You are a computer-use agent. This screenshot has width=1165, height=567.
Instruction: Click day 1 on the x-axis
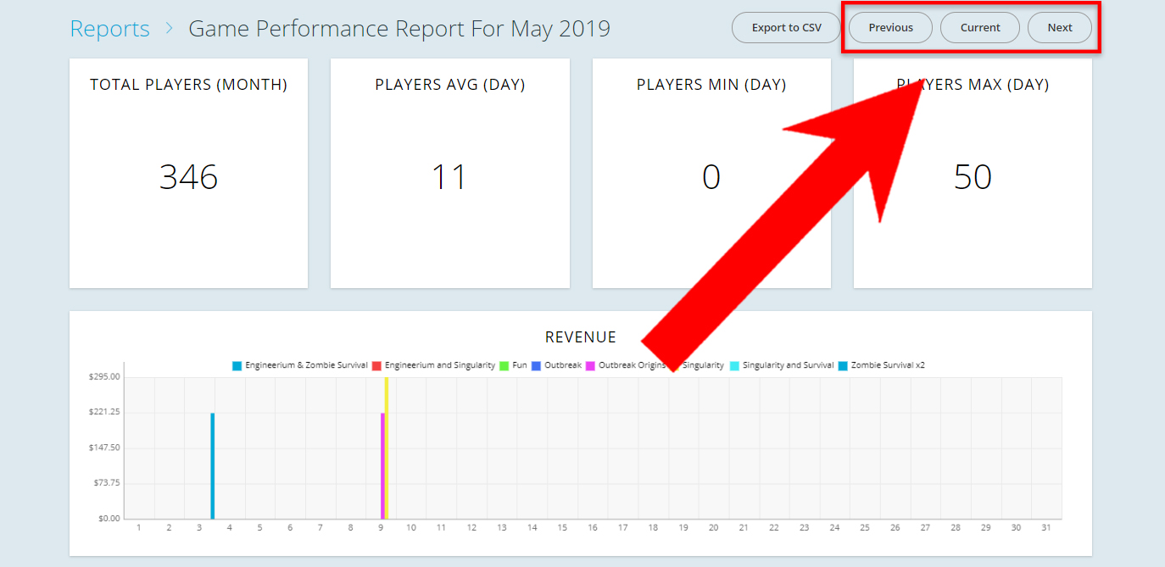[x=139, y=527]
